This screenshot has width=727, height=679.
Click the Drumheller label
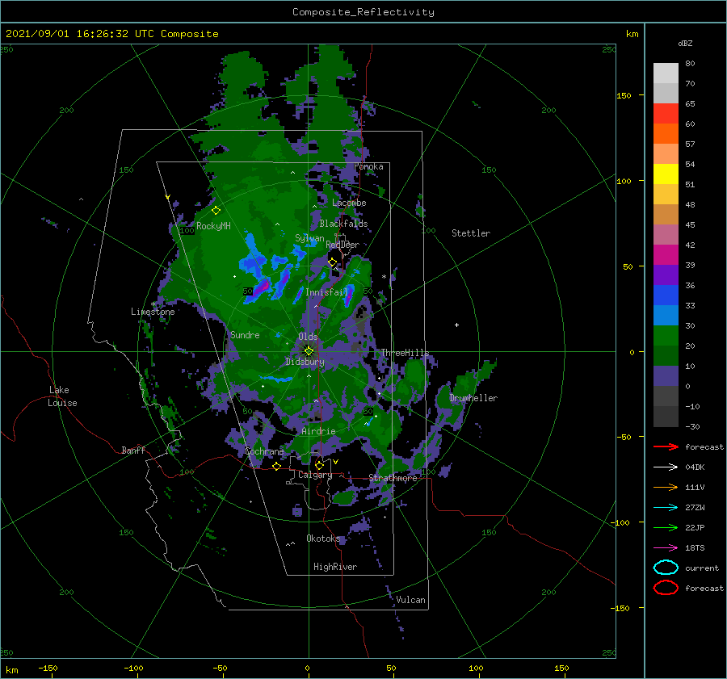tap(473, 398)
